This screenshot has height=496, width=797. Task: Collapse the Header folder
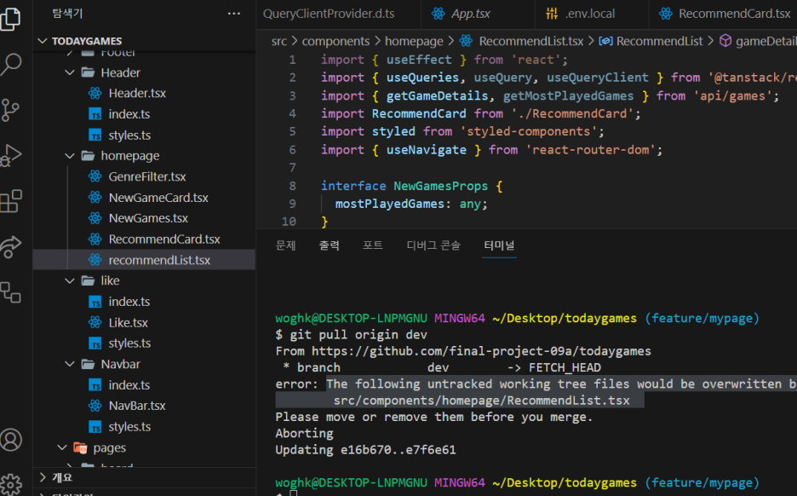click(70, 72)
